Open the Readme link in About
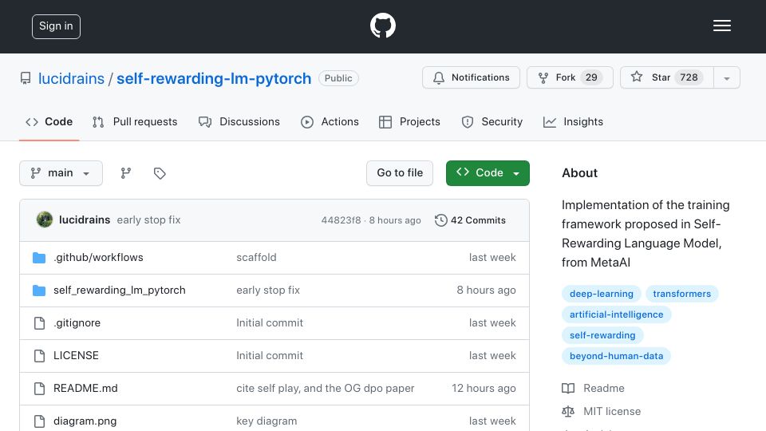The height and width of the screenshot is (431, 766). click(x=604, y=389)
